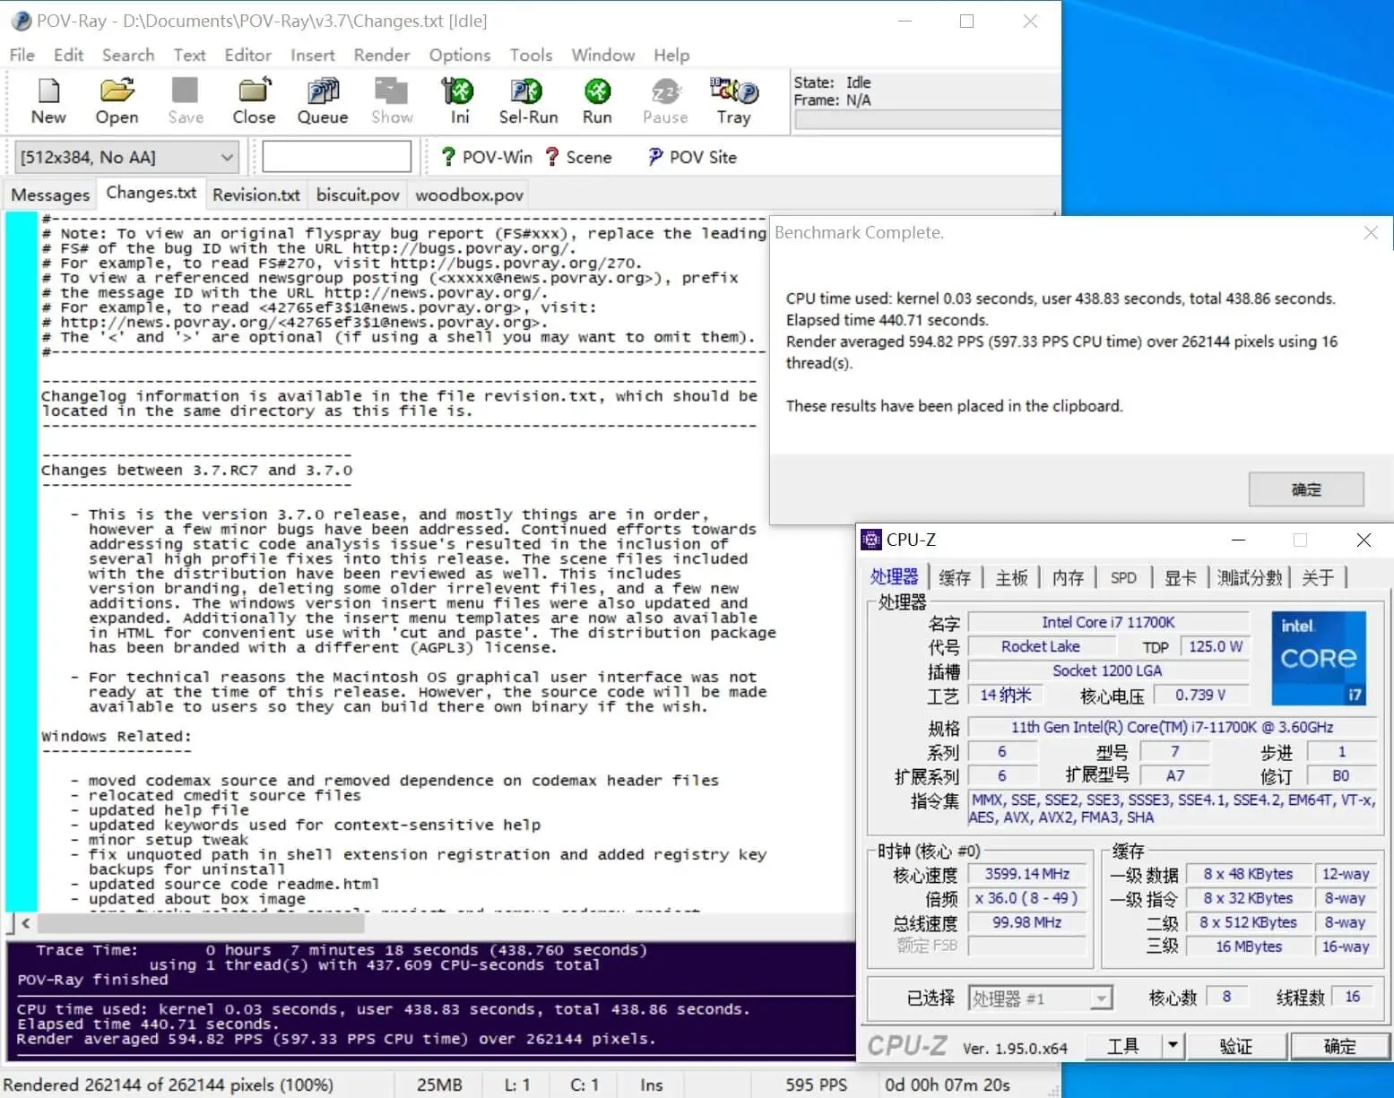Open the Options menu
This screenshot has height=1098, width=1394.
tap(460, 55)
